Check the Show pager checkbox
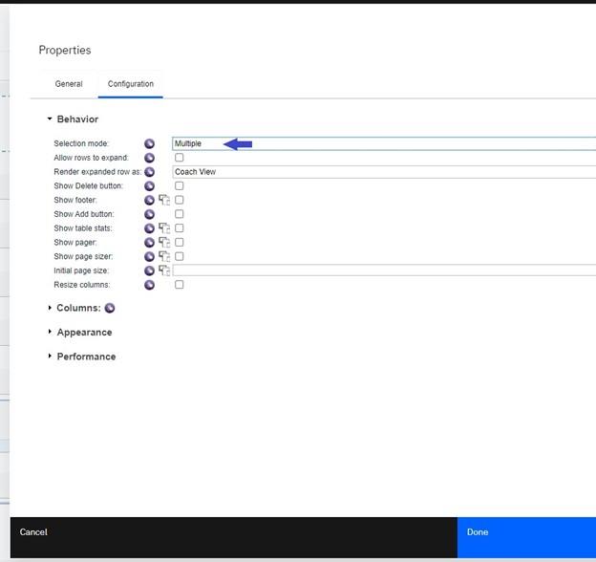This screenshot has width=596, height=562. (x=179, y=242)
